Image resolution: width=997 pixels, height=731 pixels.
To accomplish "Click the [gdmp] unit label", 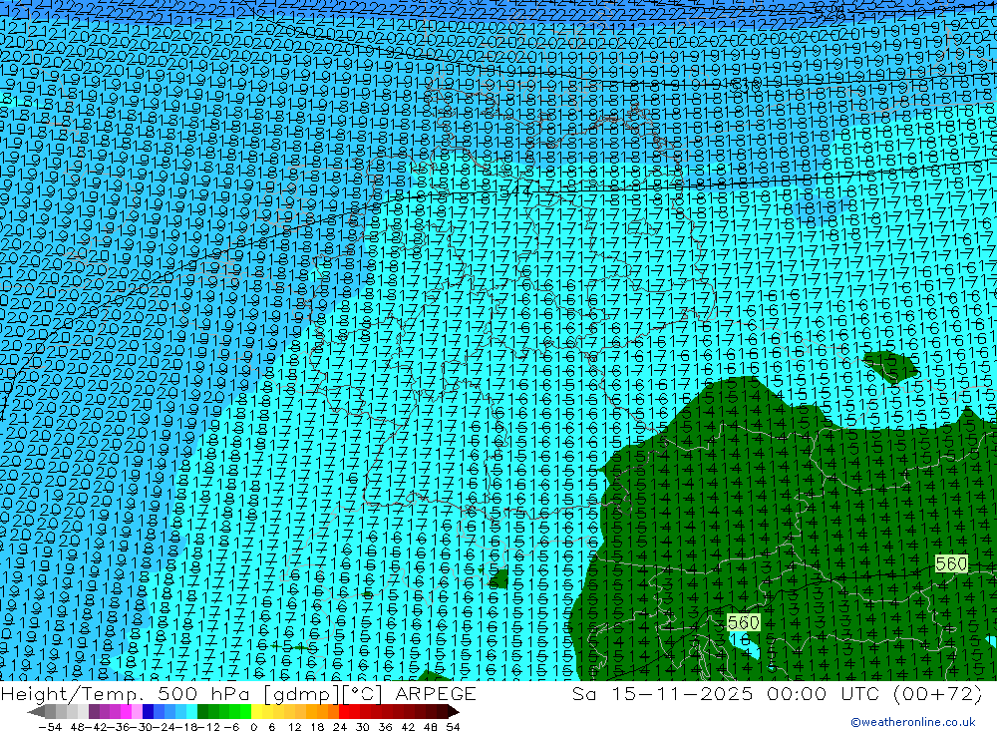I will click(303, 694).
